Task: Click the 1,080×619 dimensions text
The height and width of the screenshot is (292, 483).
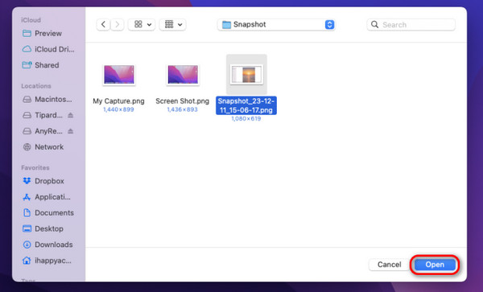Action: [246, 119]
